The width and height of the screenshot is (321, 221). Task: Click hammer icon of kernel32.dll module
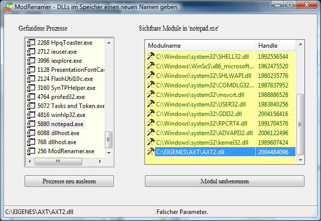pos(151,142)
